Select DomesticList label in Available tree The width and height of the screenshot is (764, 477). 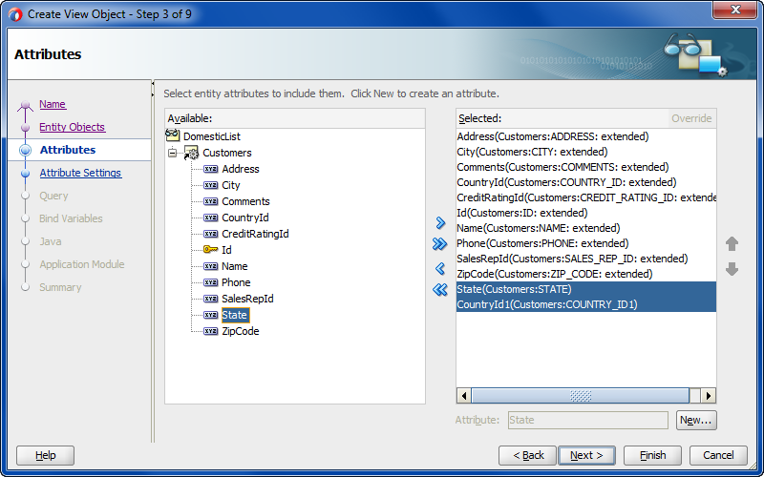coord(212,136)
